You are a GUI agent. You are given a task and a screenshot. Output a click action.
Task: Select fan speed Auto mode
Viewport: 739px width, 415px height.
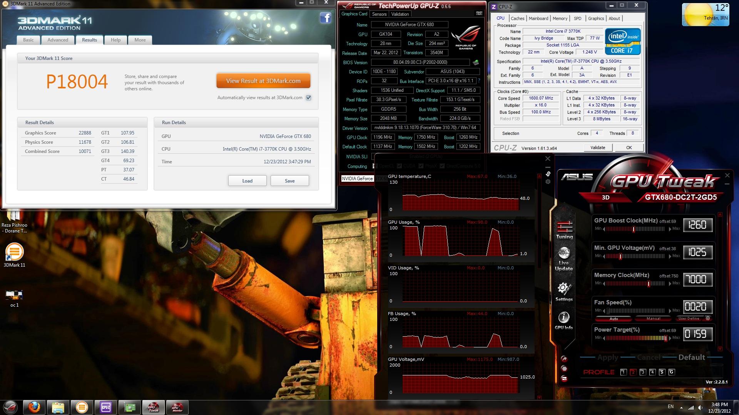click(614, 319)
